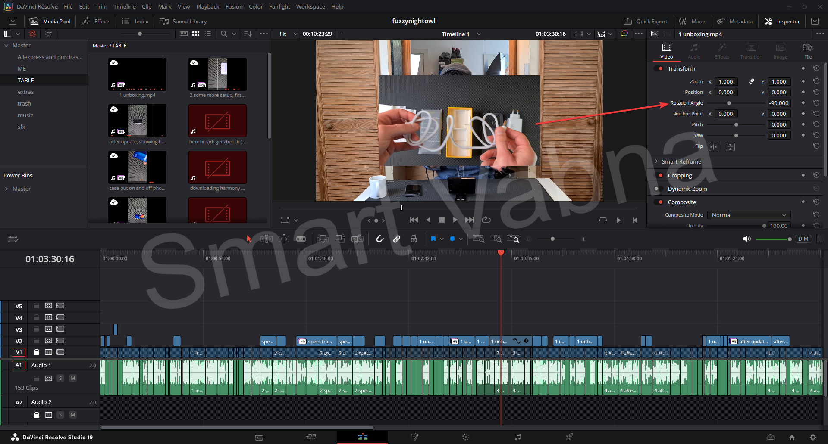Open Timeline View Options icon
Viewport: 828px width, 444px height.
(13, 239)
